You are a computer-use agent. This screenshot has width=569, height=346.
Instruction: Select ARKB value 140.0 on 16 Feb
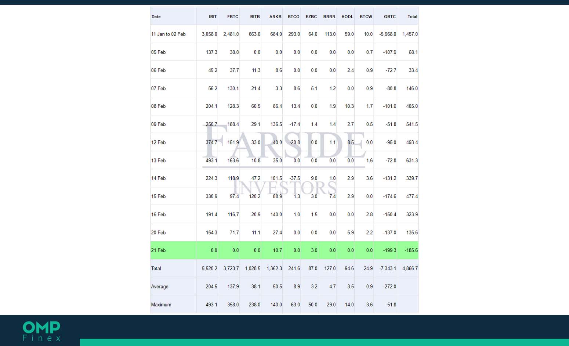[x=276, y=214]
